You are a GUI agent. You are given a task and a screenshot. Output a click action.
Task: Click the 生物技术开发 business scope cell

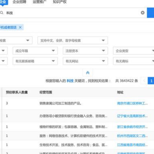click(74, 145)
